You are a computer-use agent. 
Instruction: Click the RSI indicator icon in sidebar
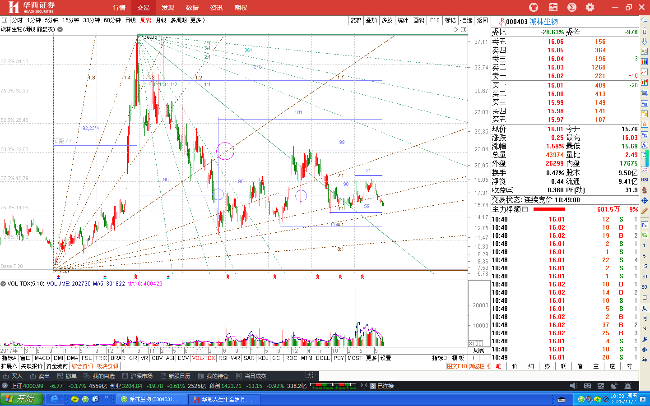645,180
